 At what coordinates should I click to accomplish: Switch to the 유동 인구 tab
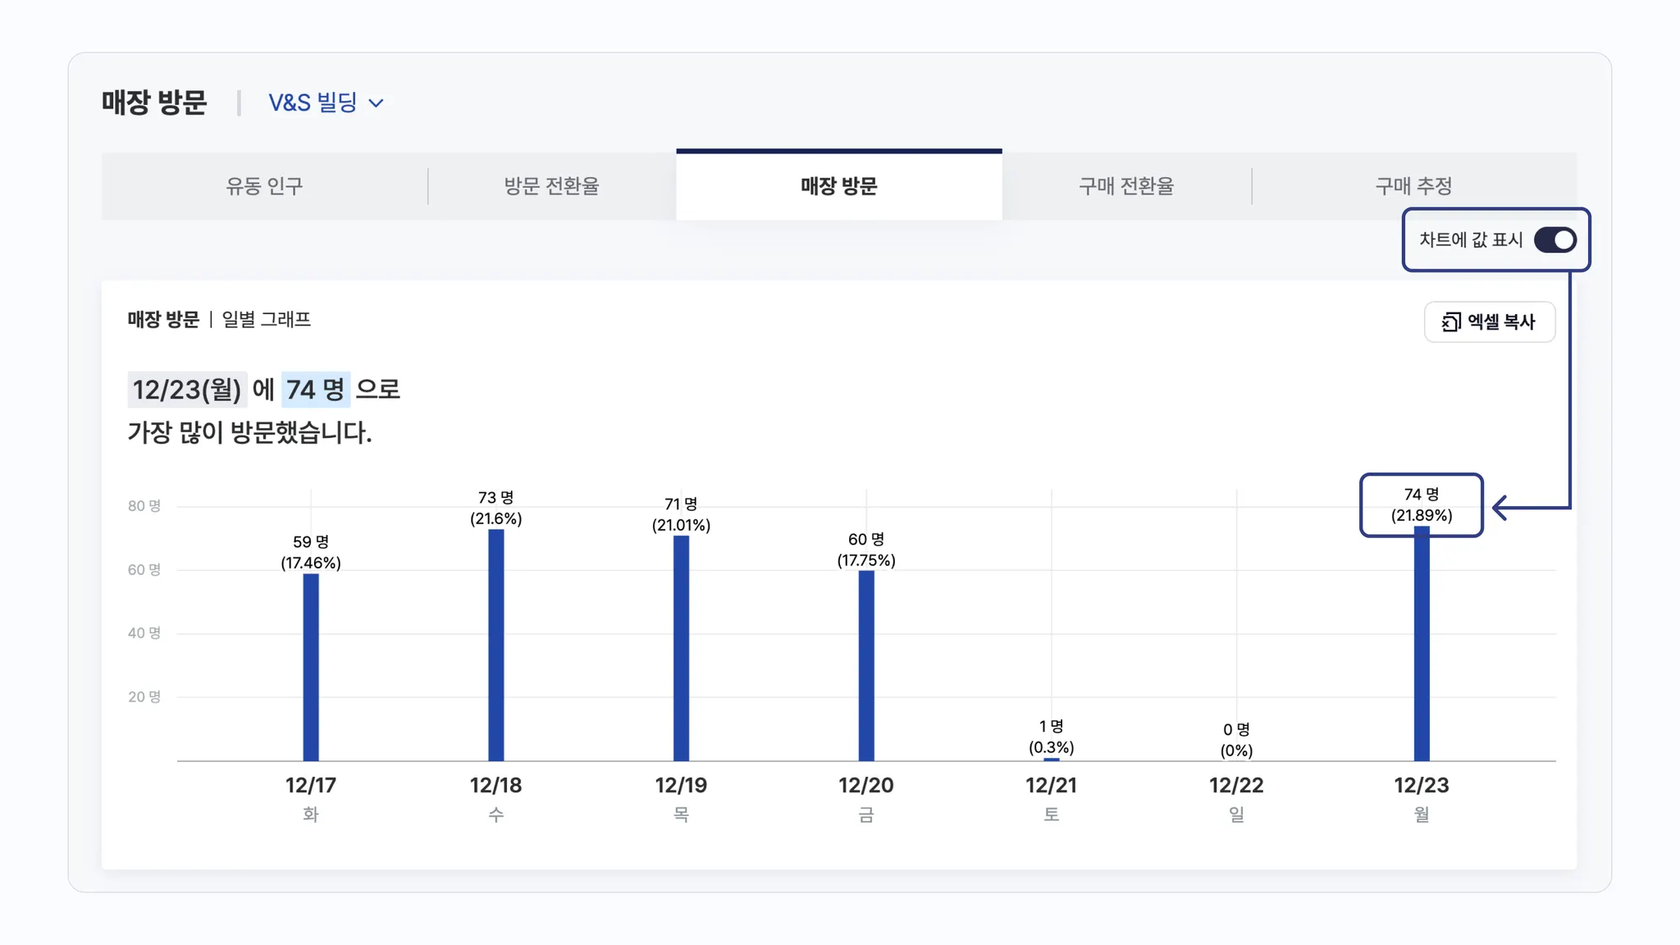pyautogui.click(x=264, y=186)
